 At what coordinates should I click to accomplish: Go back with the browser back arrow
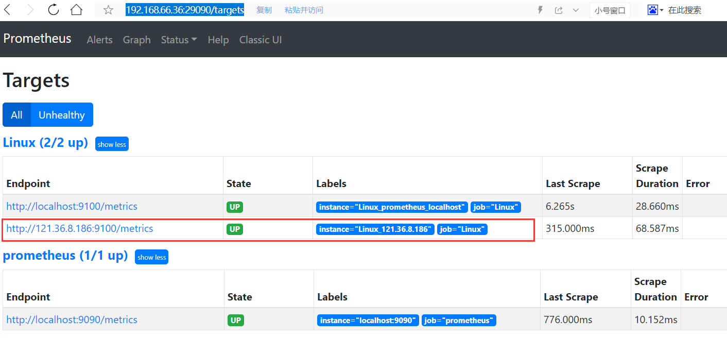(x=8, y=10)
